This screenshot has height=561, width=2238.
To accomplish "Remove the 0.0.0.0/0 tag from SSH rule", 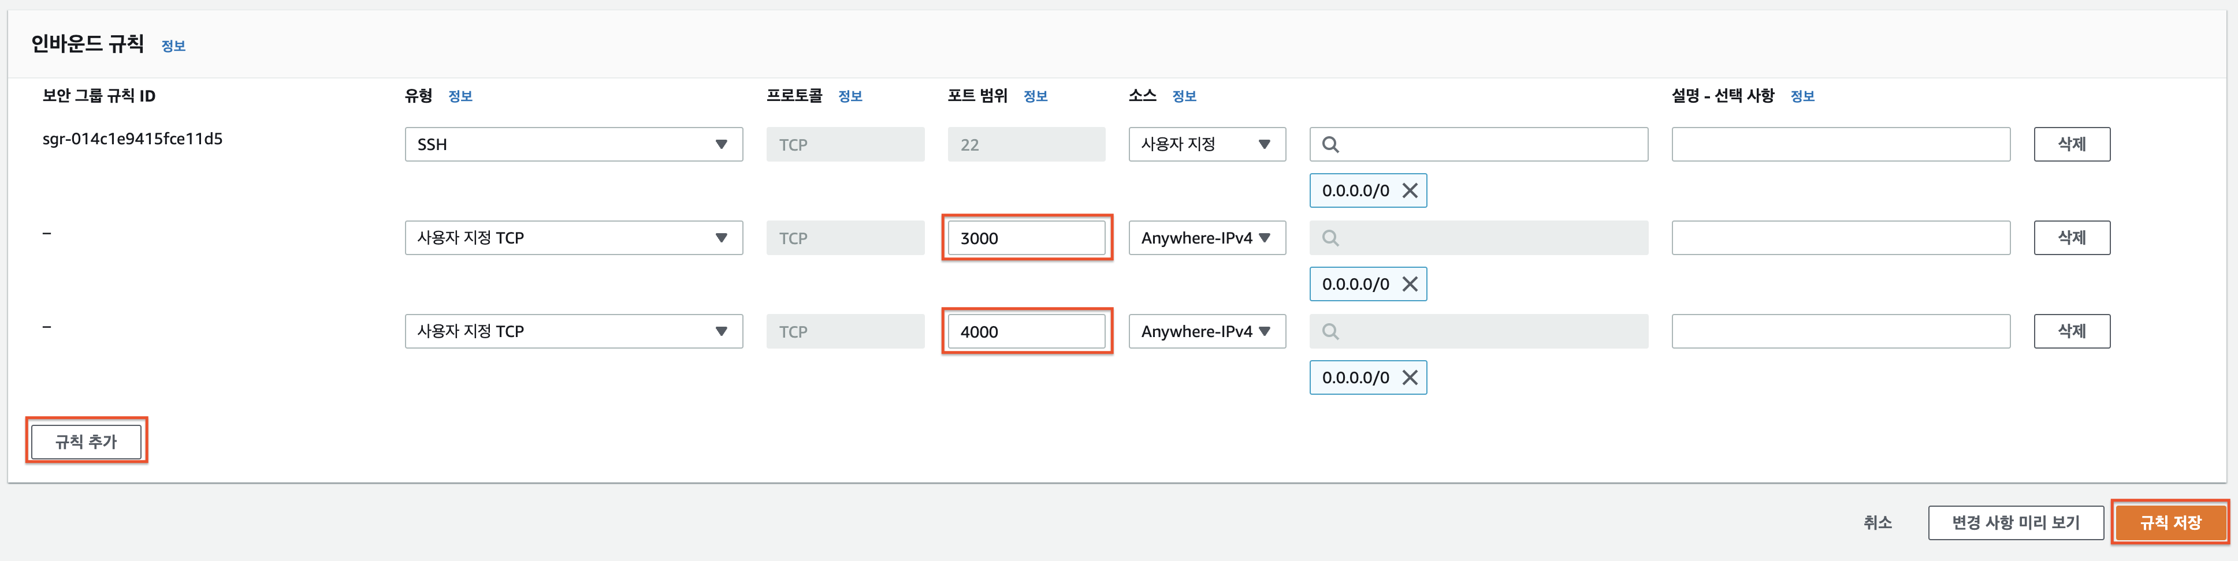I will [x=1409, y=190].
